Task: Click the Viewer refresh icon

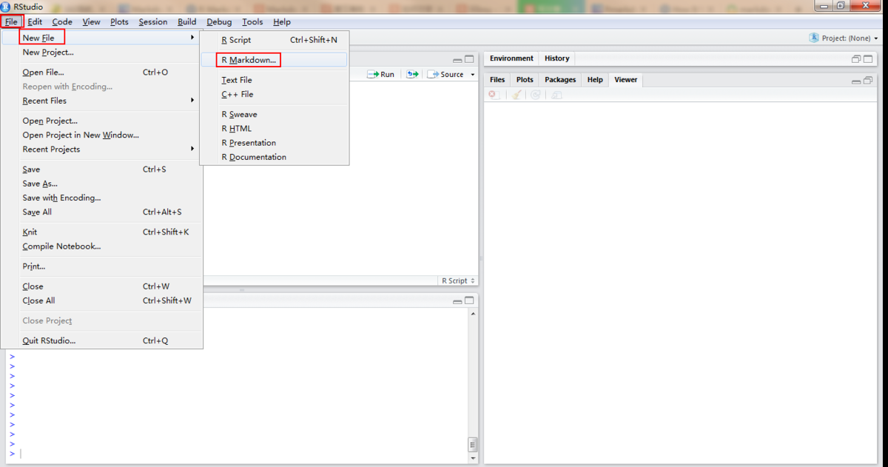Action: 536,95
